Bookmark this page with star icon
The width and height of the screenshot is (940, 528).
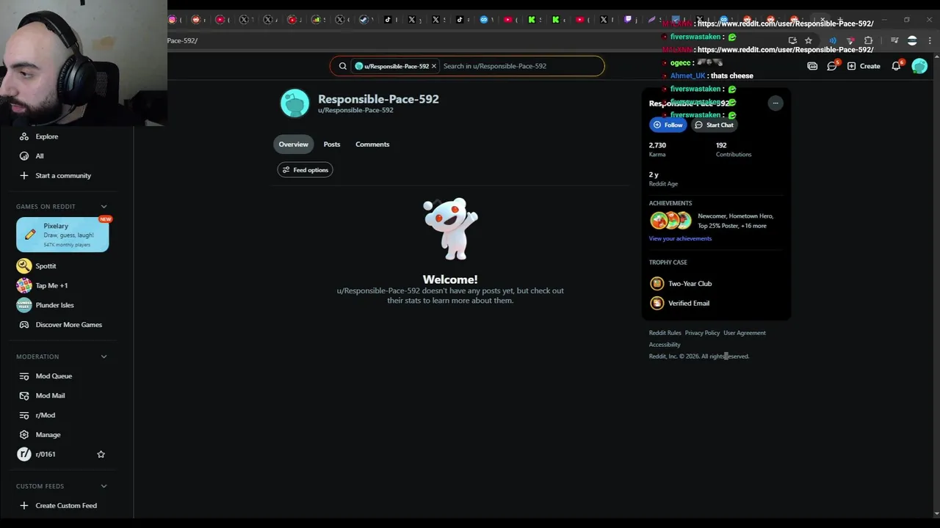[x=809, y=40]
